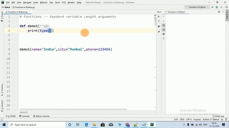Open the View menu
Image resolution: width=229 pixels, height=128 pixels.
pyautogui.click(x=19, y=2)
